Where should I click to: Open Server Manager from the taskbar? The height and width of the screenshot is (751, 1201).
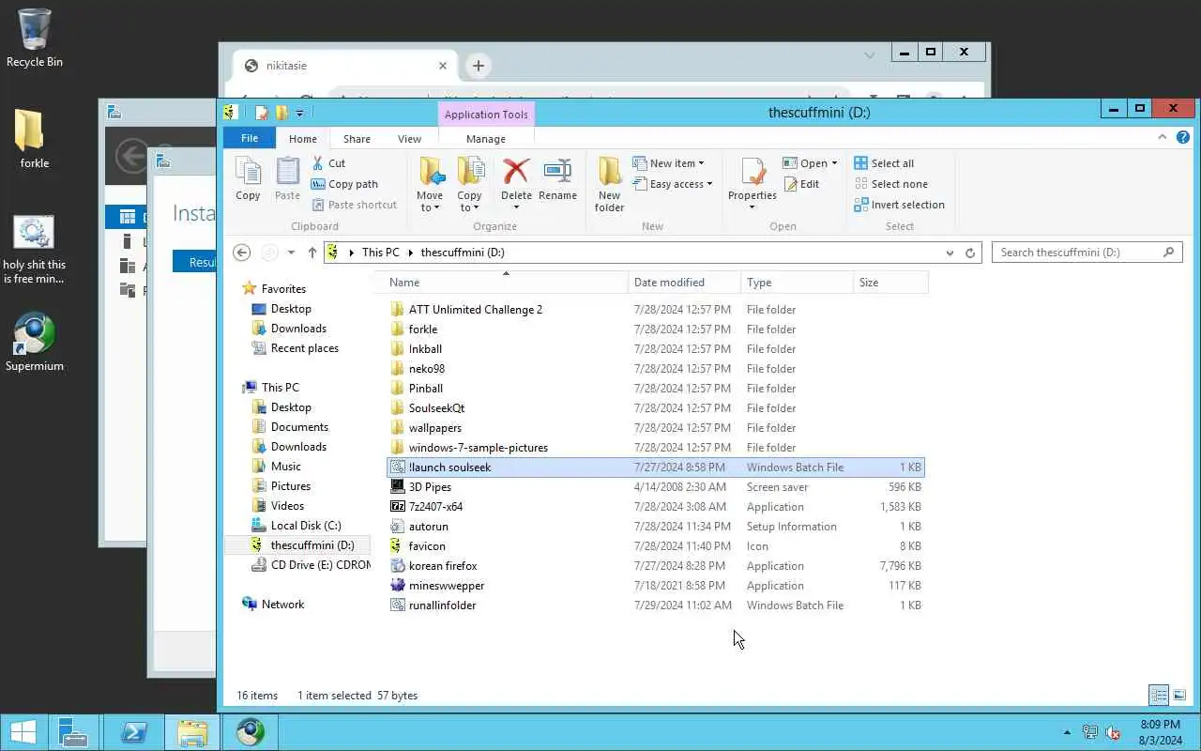pyautogui.click(x=72, y=732)
